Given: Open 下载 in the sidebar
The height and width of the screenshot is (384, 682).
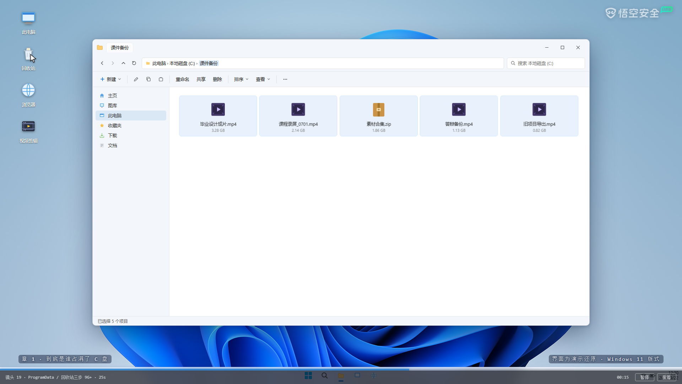Looking at the screenshot, I should tap(131, 135).
